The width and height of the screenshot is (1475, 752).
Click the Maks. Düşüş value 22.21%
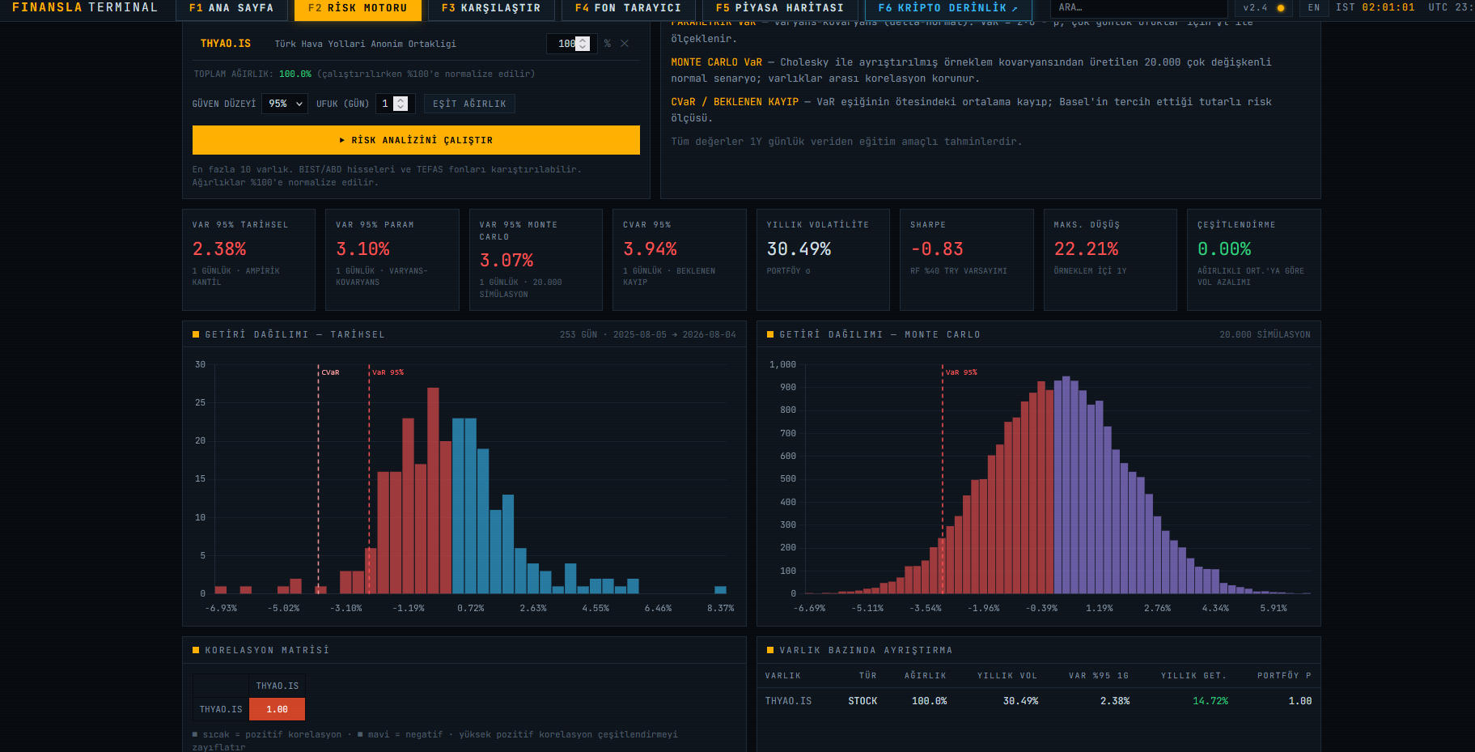pyautogui.click(x=1086, y=249)
